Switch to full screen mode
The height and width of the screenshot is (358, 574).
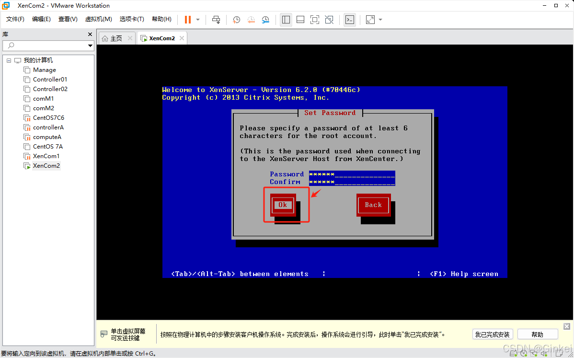[x=314, y=19]
